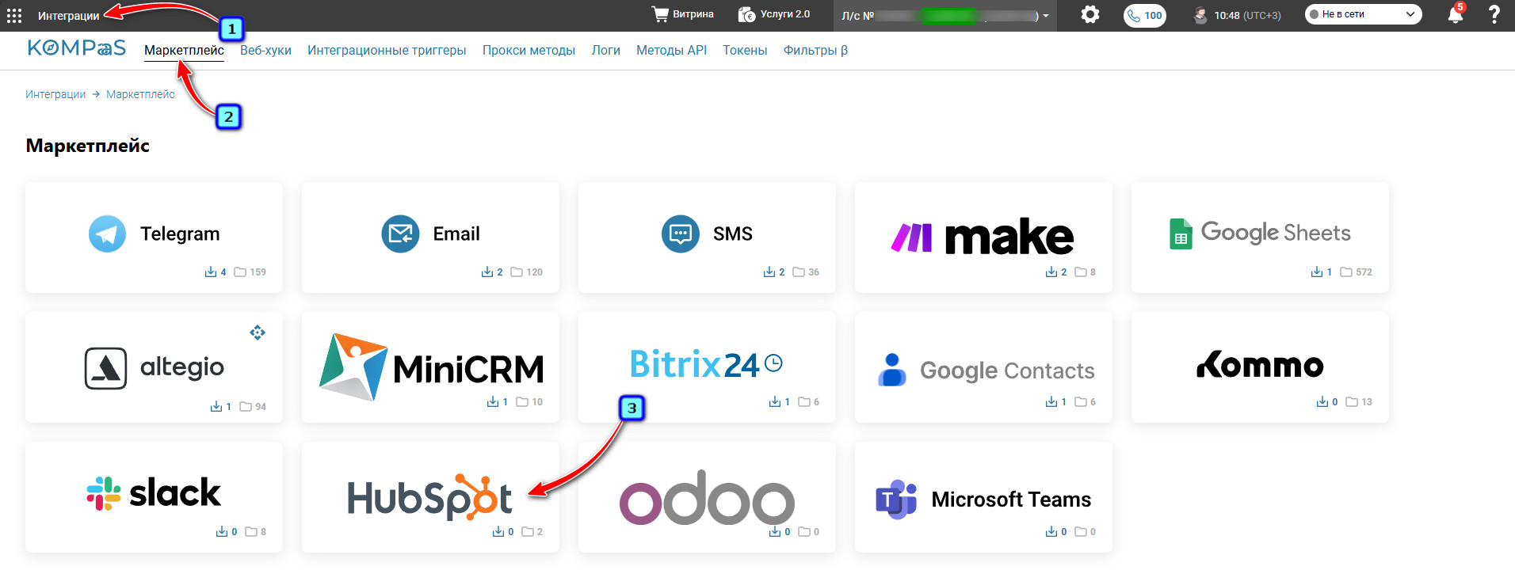Open the Витрина shopping cart
The image size is (1515, 570).
coord(682,14)
